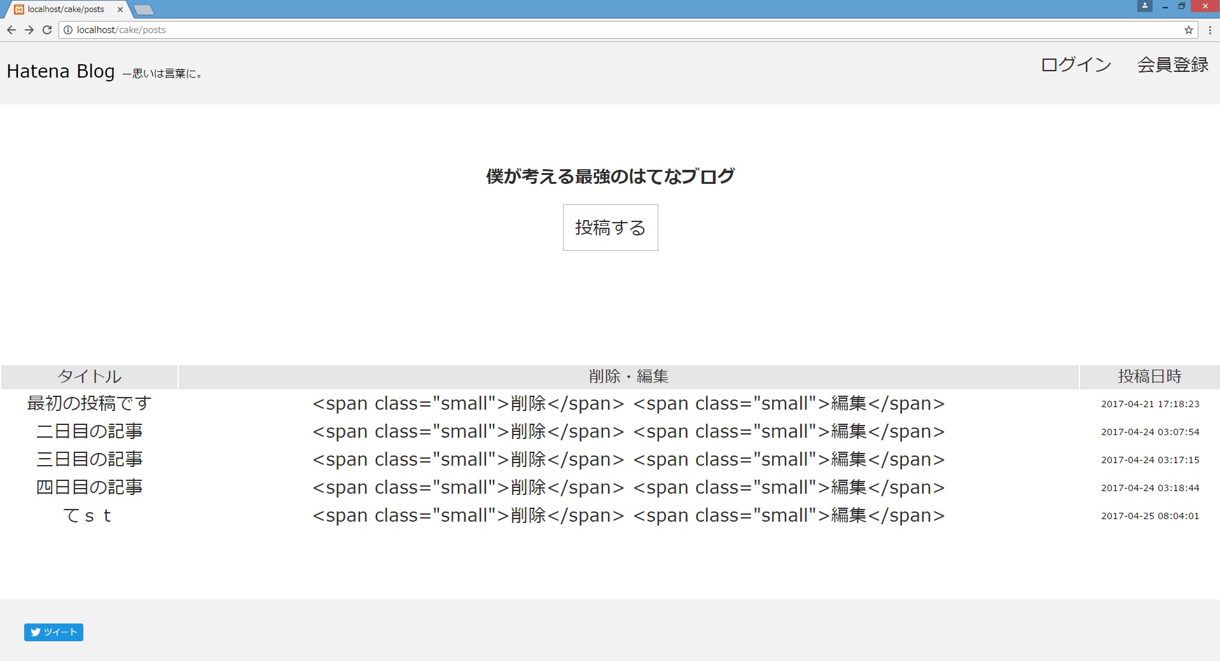Open the post titled 四日目の記事
The width and height of the screenshot is (1220, 661).
89,487
